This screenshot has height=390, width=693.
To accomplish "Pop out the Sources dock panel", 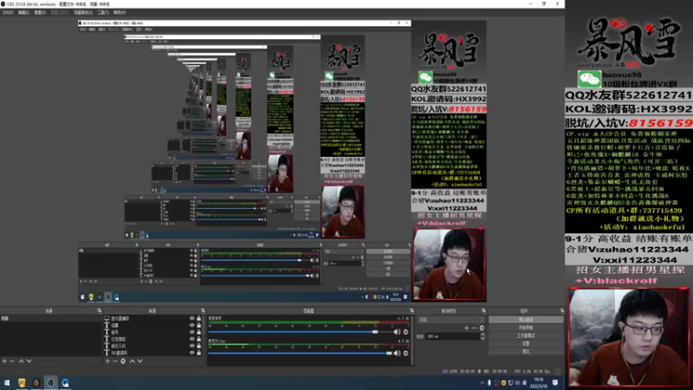I will (203, 311).
